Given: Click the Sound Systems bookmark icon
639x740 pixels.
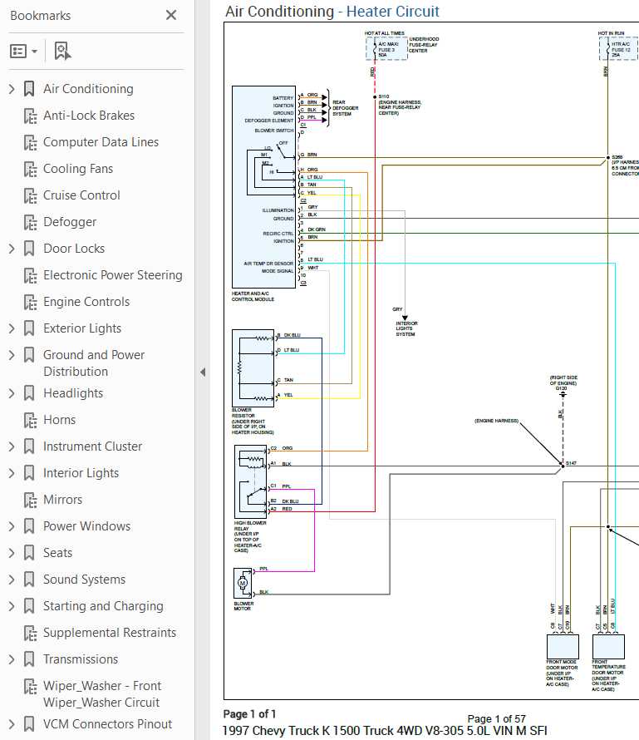Looking at the screenshot, I should (29, 580).
